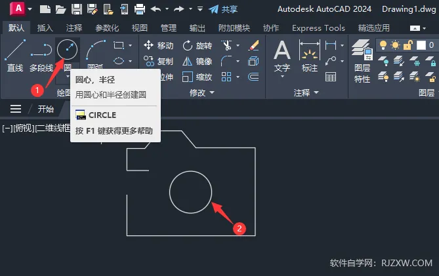Click the 缩放 scale tool
Viewport: 439px width, 276px height.
(197, 77)
